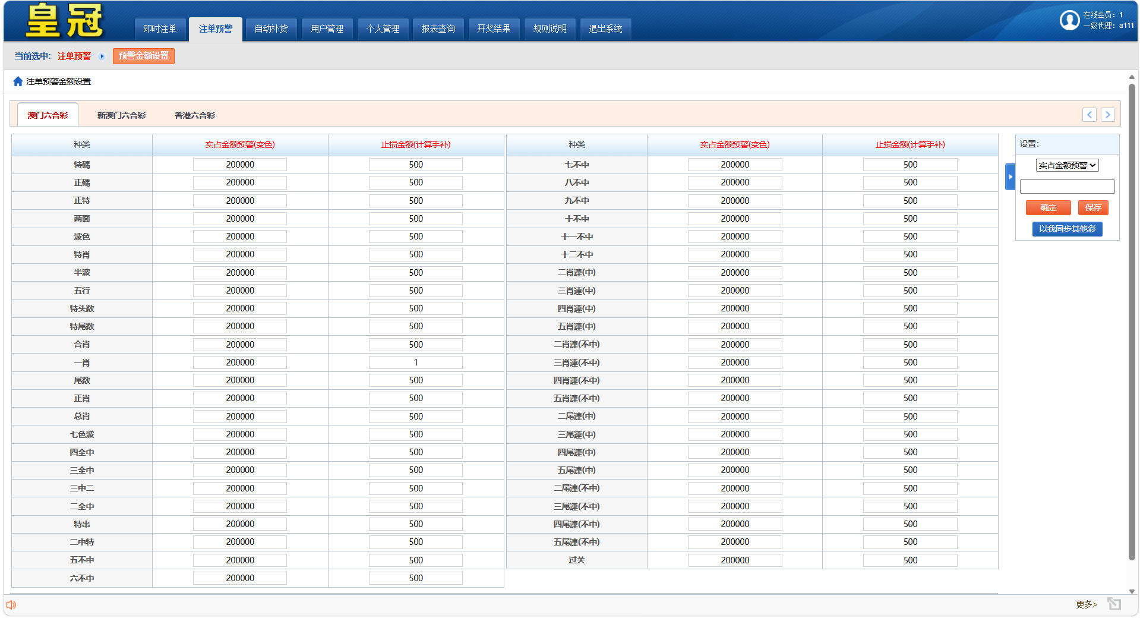Click the 更多> link at bottom right
Screen dimensions: 1140x618
[x=1086, y=604]
